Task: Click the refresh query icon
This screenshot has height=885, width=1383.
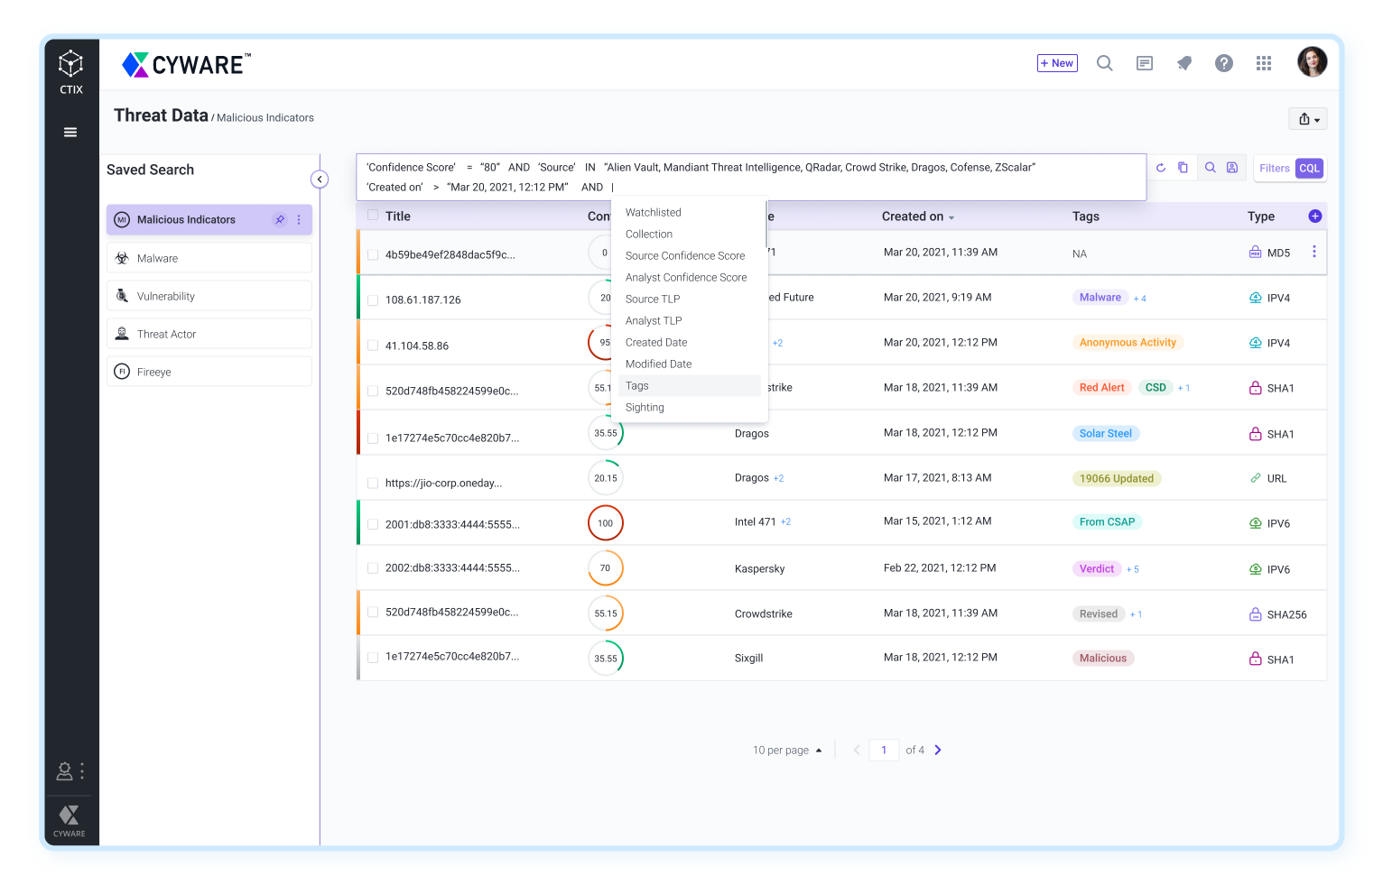Action: [1161, 168]
